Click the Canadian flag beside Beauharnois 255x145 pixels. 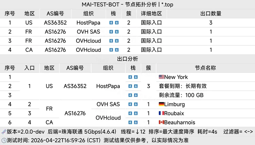(161, 122)
